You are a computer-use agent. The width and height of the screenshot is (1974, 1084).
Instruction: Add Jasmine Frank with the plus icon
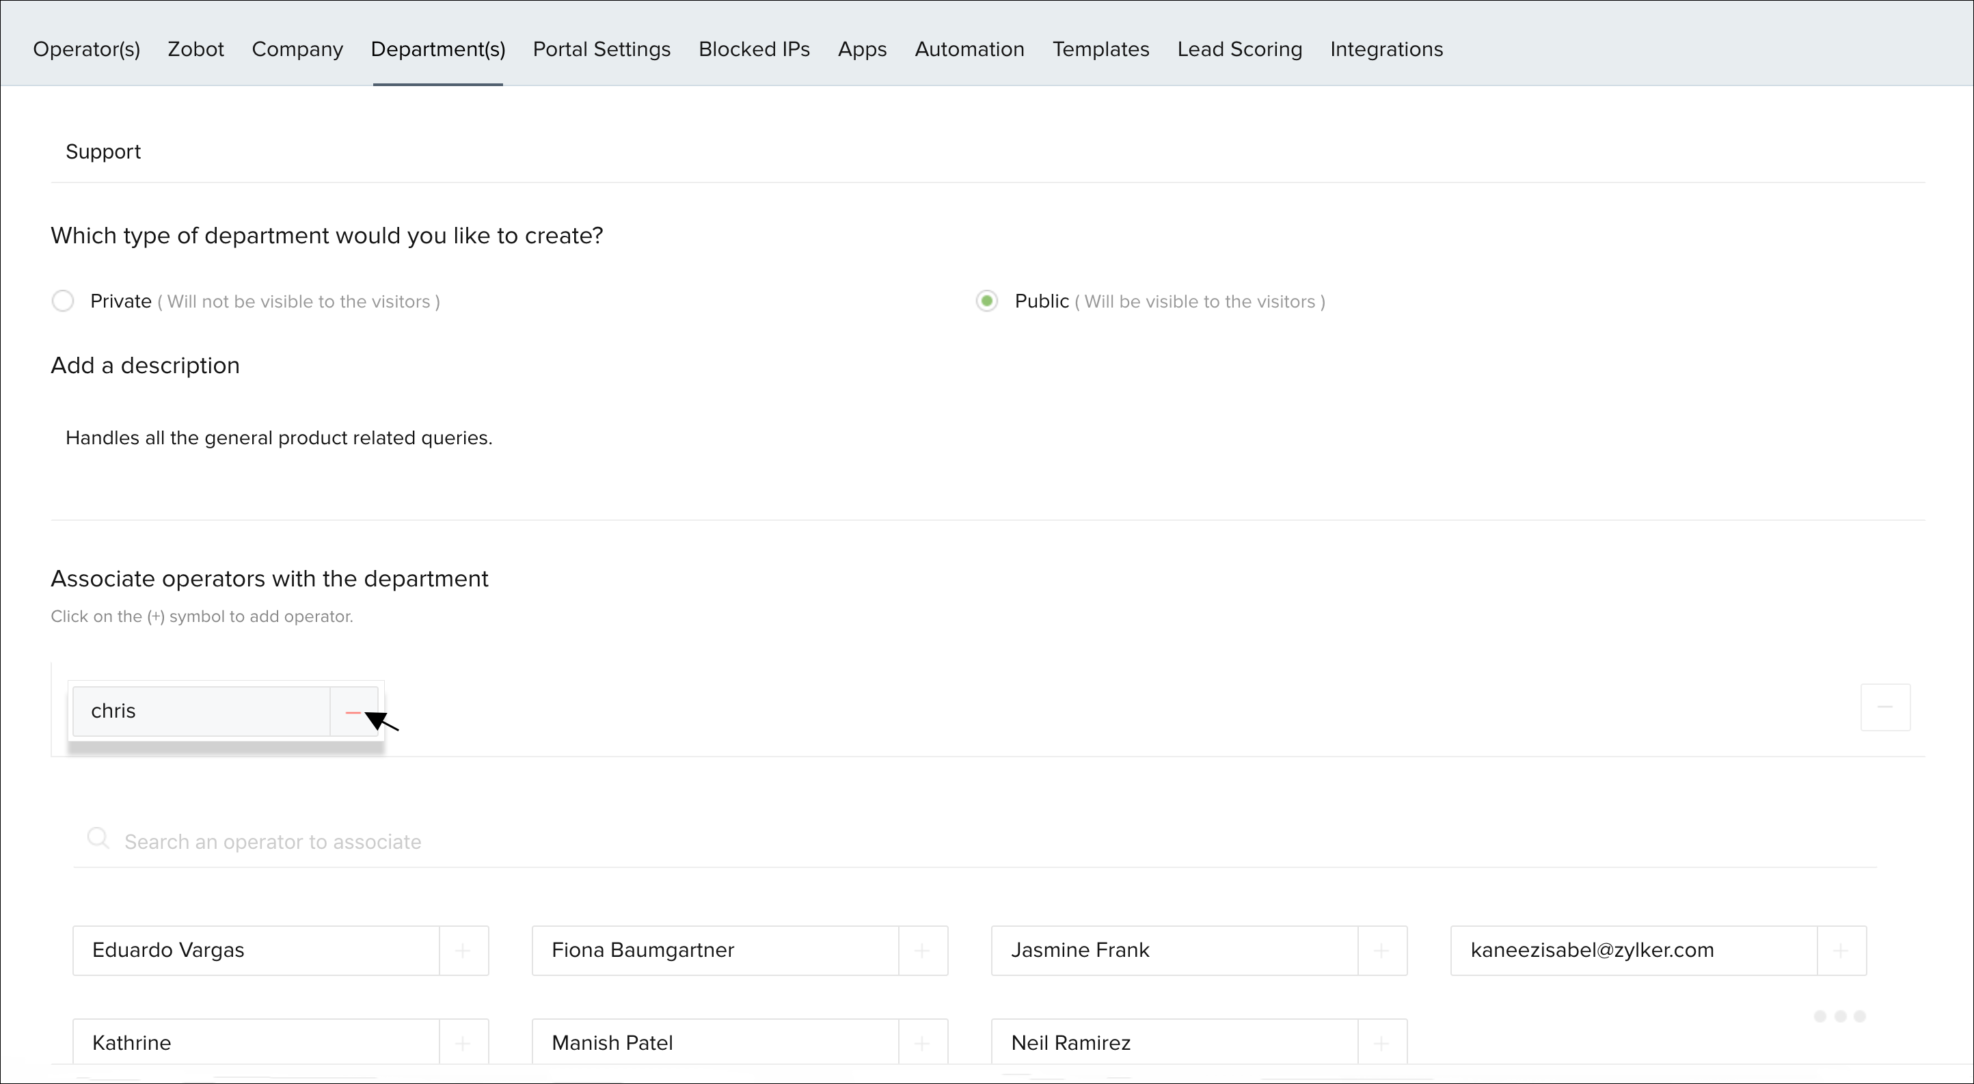tap(1381, 951)
